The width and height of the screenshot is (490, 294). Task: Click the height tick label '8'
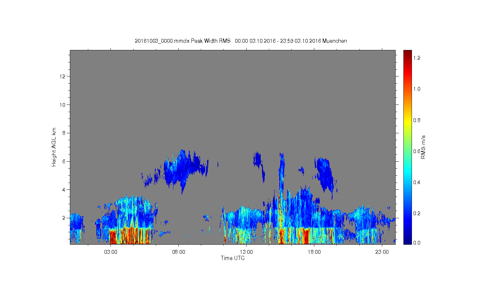pyautogui.click(x=64, y=133)
